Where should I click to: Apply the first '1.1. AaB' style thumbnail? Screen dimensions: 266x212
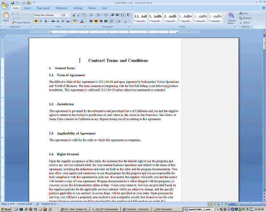click(x=140, y=18)
